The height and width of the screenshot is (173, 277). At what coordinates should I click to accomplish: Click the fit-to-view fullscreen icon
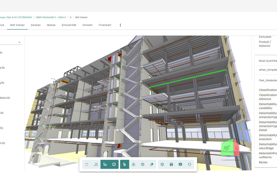point(87,164)
